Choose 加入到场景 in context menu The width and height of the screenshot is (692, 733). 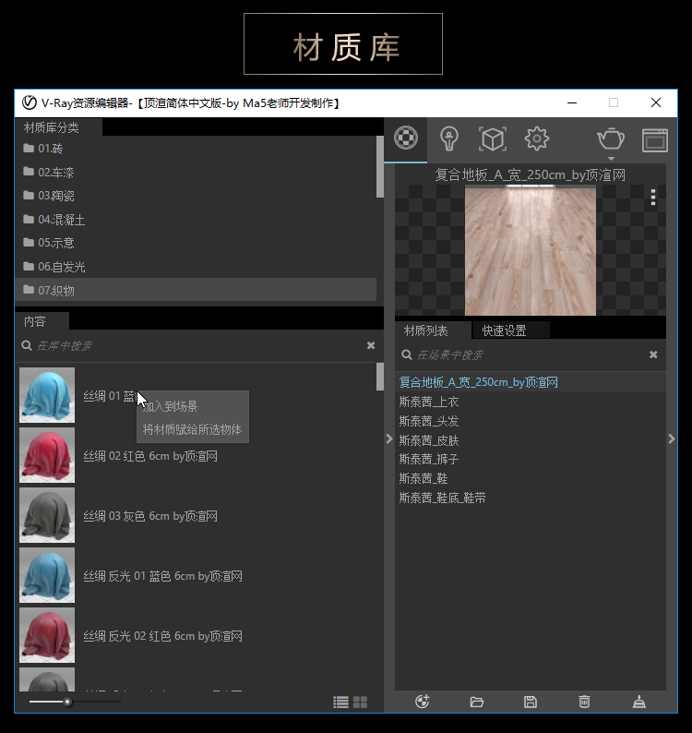(193, 406)
